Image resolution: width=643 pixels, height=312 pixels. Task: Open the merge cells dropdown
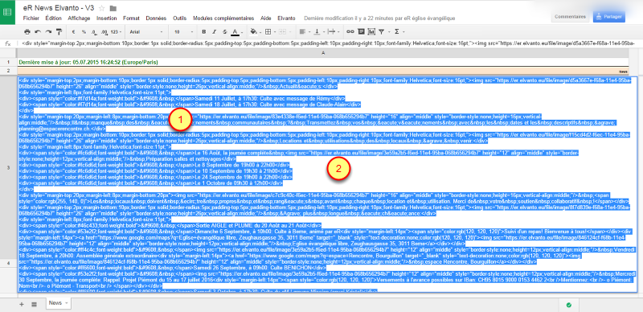pos(285,31)
